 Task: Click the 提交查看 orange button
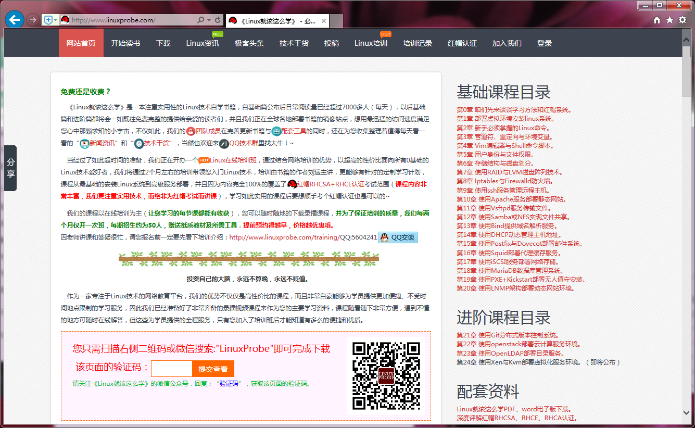(x=213, y=369)
